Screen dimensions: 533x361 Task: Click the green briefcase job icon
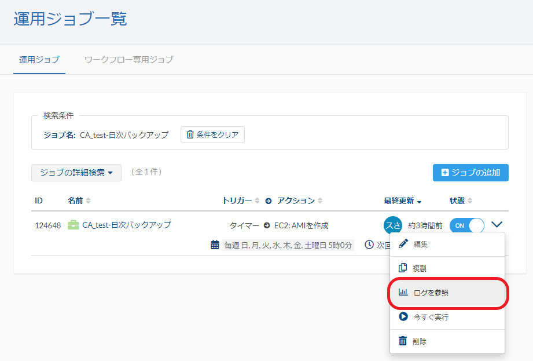(x=73, y=225)
